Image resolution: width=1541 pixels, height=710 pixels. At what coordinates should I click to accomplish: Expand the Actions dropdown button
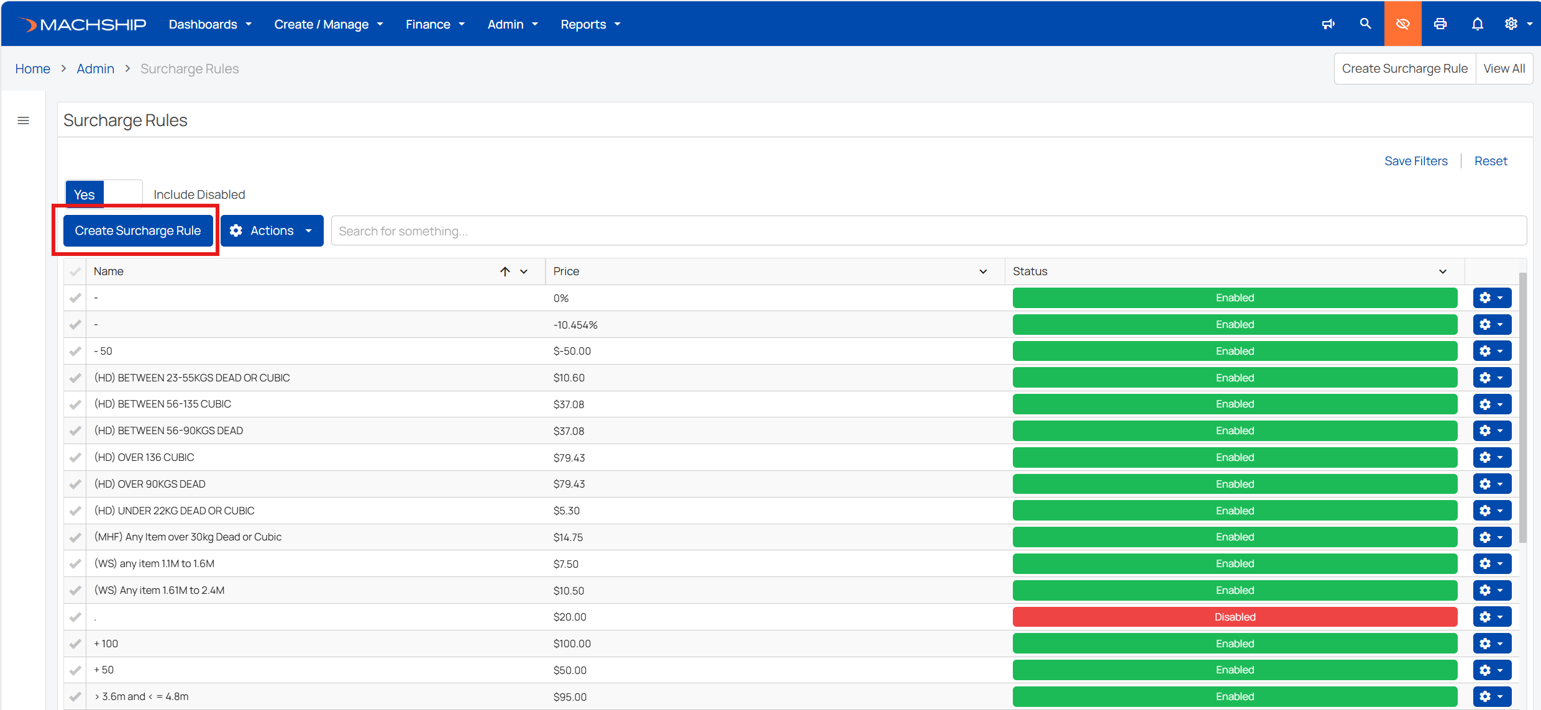(x=272, y=230)
